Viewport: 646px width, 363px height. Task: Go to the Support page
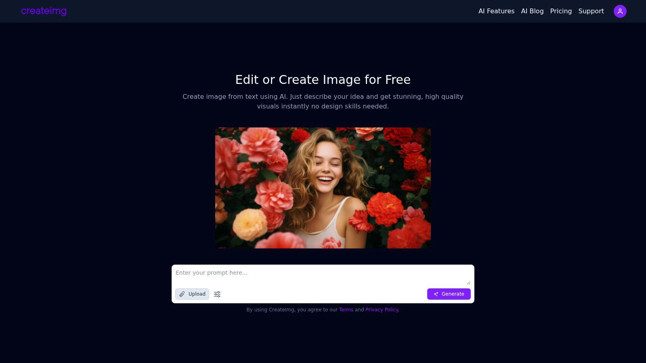591,11
